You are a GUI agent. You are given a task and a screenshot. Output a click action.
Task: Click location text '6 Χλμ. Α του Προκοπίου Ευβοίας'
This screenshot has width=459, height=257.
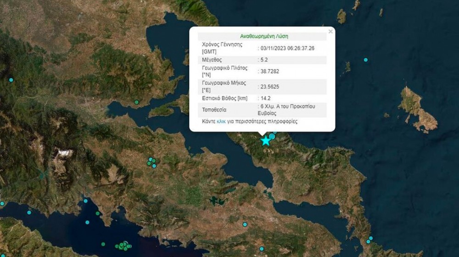286,110
